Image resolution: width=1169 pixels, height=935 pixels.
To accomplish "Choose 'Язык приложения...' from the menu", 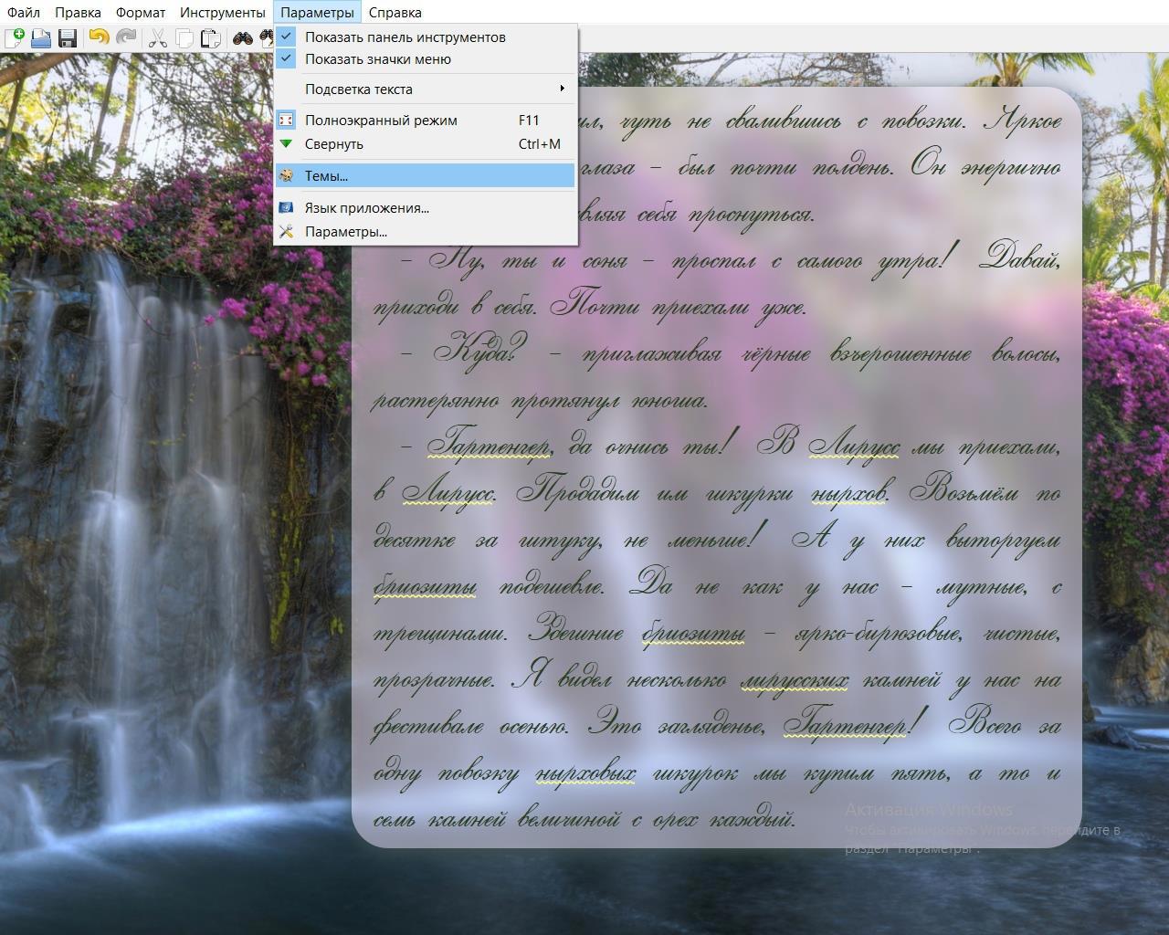I will pos(366,208).
